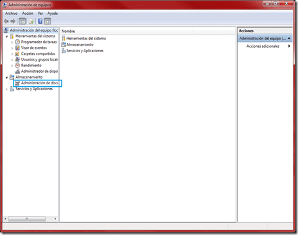Click the tree pane scroll left arrow
This screenshot has height=235, width=298.
click(6, 219)
